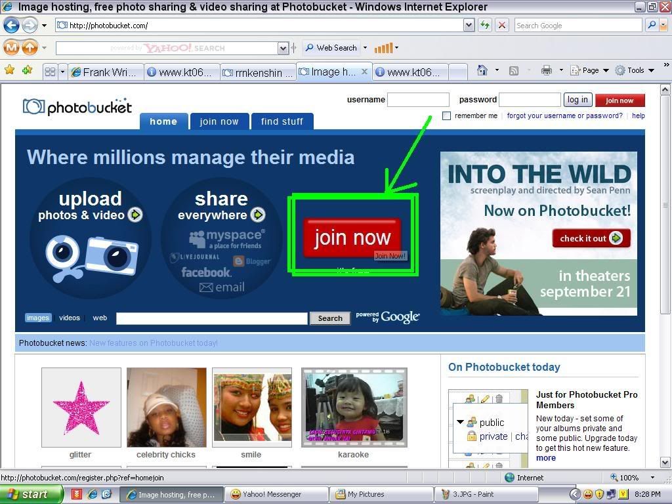Open the Quick Tabs grid icon
Image resolution: width=672 pixels, height=504 pixels.
(x=50, y=72)
